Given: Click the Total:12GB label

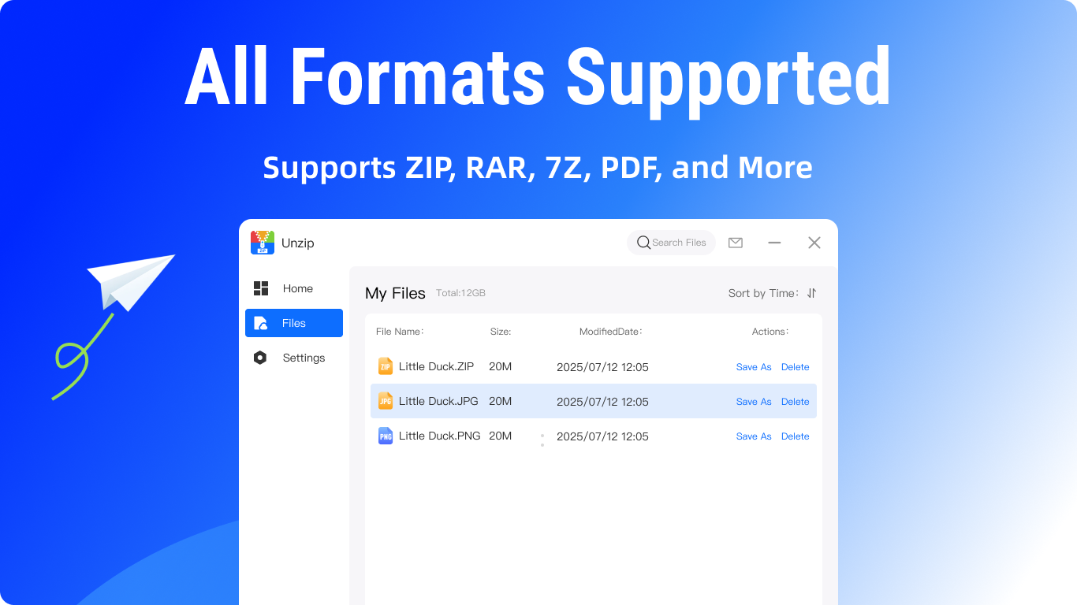Looking at the screenshot, I should click(x=460, y=293).
